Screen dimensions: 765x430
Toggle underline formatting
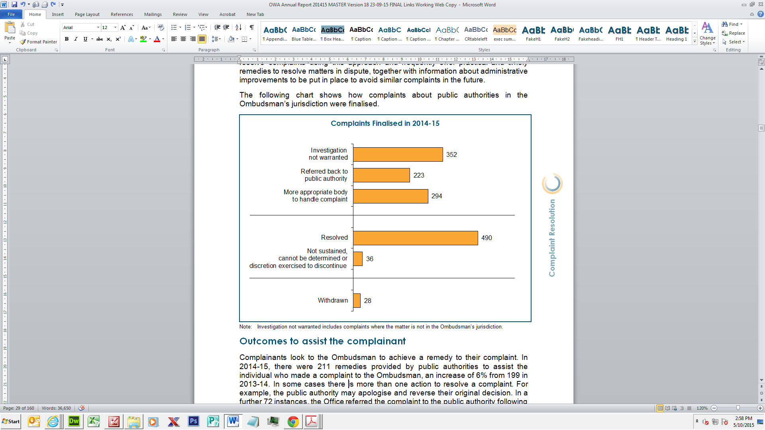click(x=85, y=39)
